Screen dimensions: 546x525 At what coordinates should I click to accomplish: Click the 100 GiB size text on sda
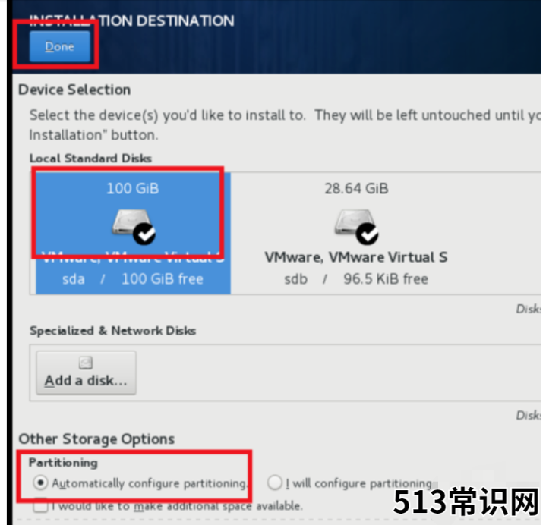[133, 189]
